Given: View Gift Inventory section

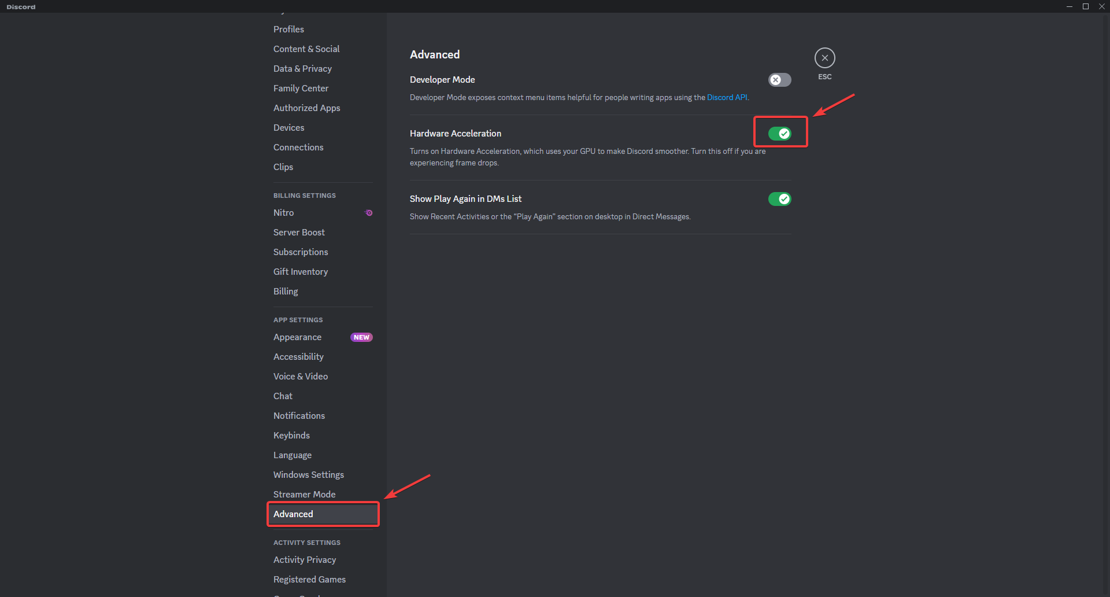Looking at the screenshot, I should pyautogui.click(x=301, y=272).
